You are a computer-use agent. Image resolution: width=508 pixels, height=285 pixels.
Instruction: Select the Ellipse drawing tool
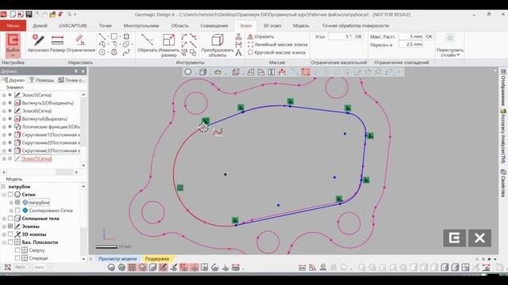click(x=125, y=44)
